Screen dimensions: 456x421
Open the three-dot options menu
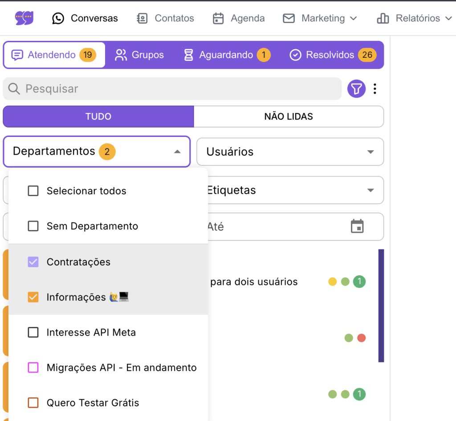tap(375, 89)
